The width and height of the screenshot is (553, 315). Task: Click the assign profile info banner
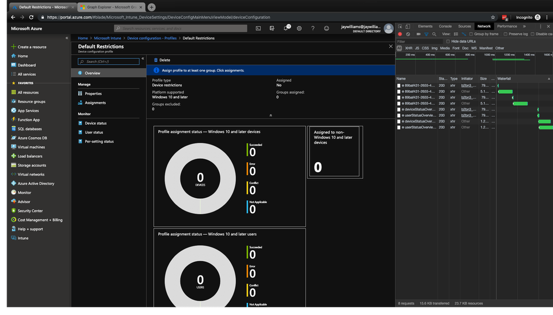(271, 70)
